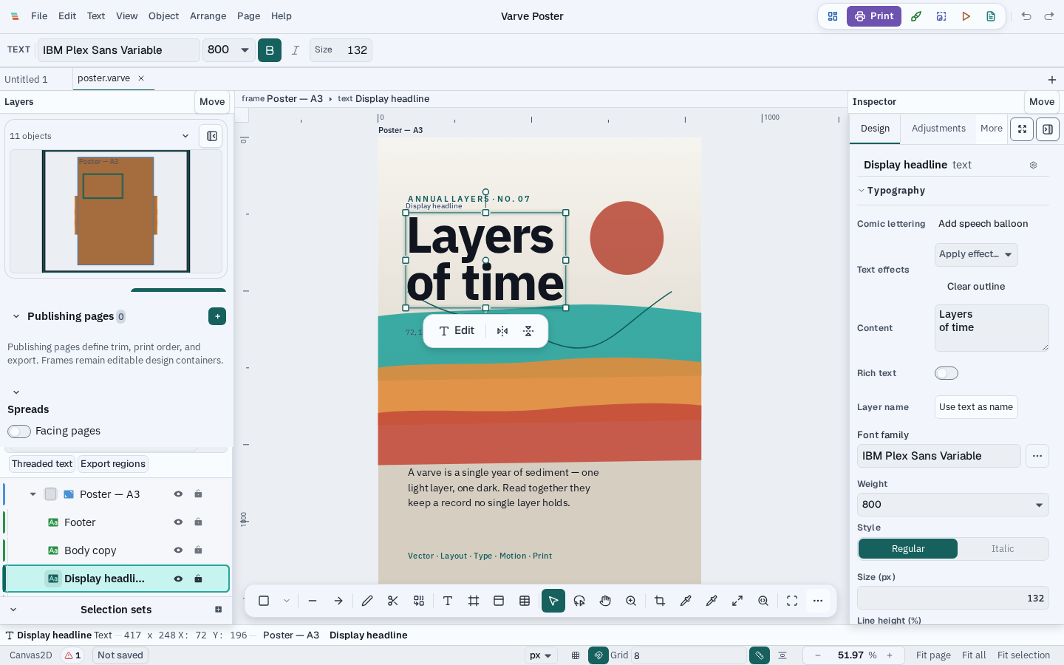The image size is (1064, 665).
Task: Open the Arrange menu
Action: pyautogui.click(x=208, y=16)
